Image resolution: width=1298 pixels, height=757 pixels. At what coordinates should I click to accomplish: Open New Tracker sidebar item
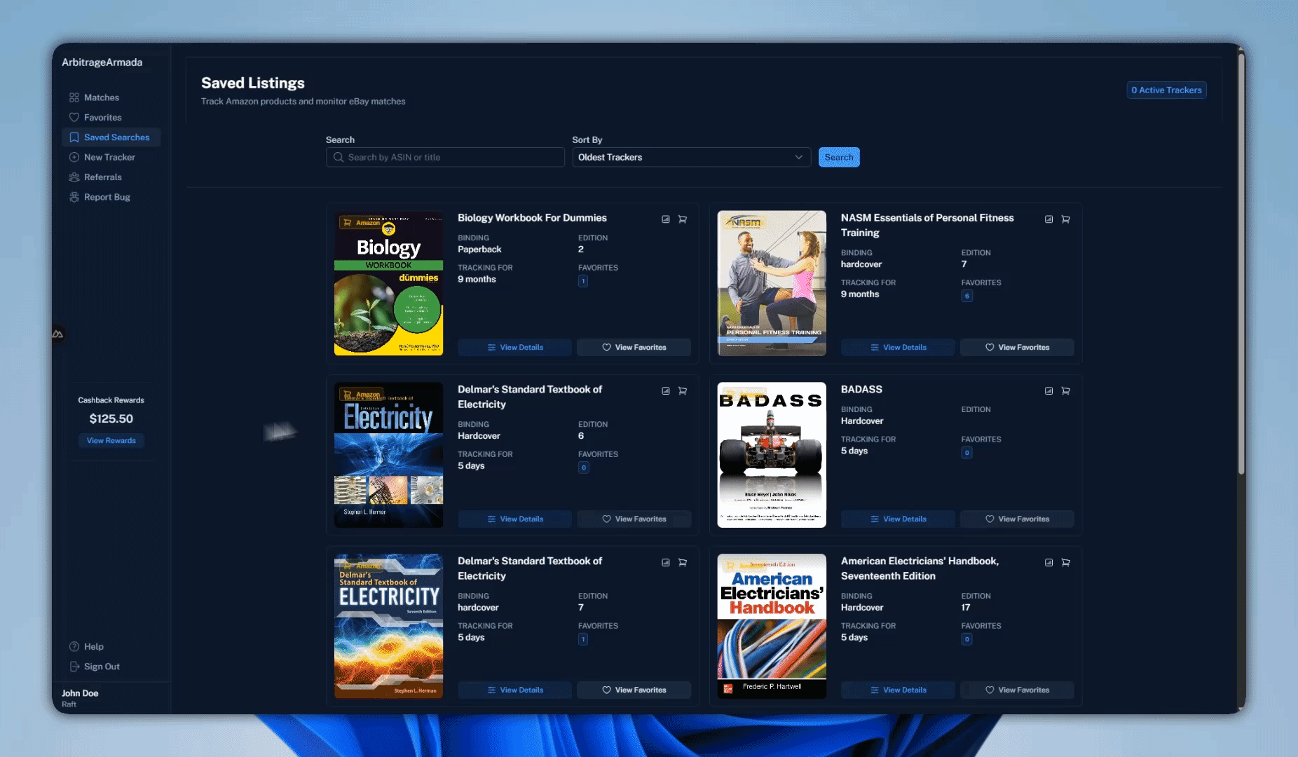tap(111, 157)
